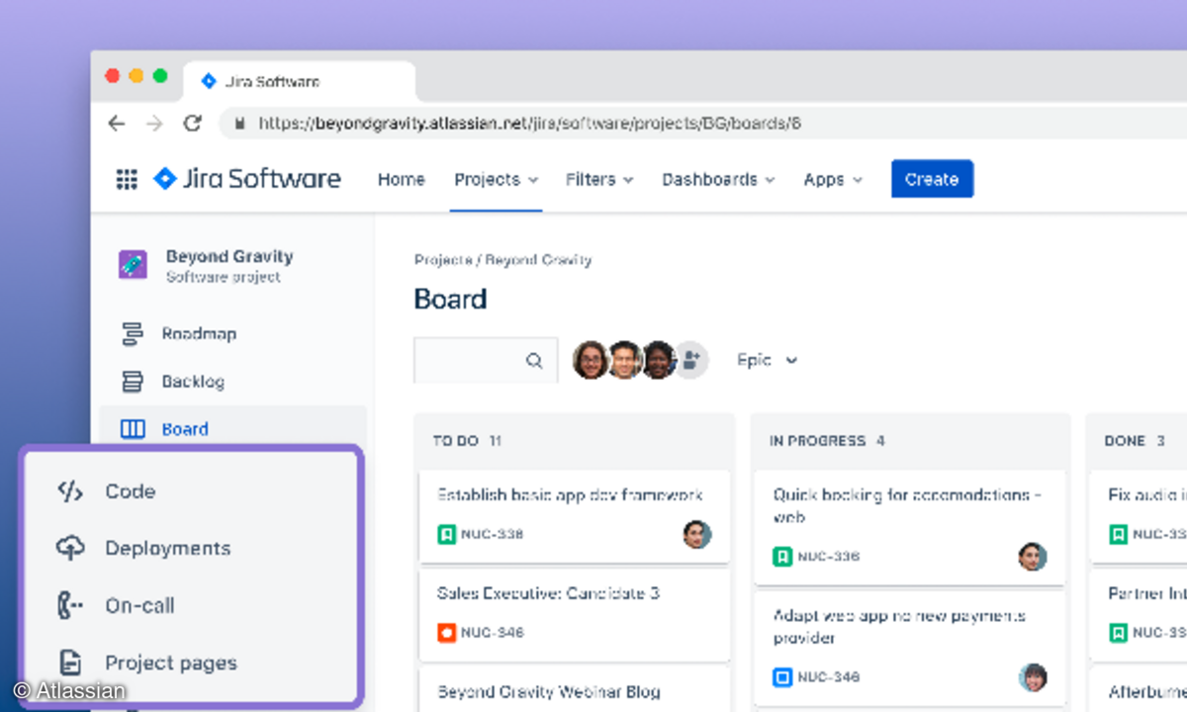
Task: Click the lock icon in the address bar
Action: coord(239,124)
